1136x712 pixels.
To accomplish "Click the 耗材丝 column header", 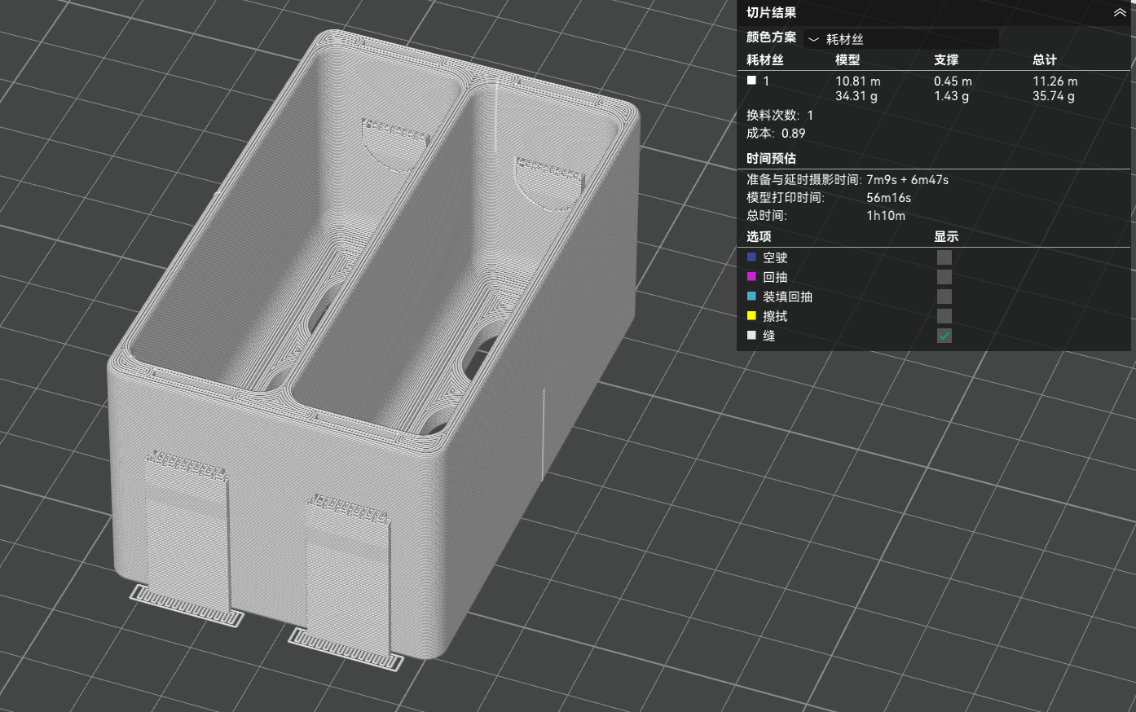I will [764, 59].
